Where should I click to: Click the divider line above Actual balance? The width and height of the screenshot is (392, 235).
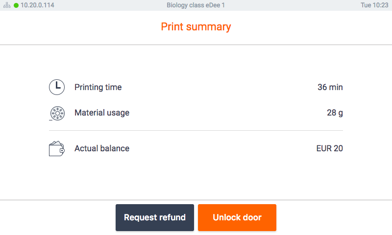[x=196, y=130]
